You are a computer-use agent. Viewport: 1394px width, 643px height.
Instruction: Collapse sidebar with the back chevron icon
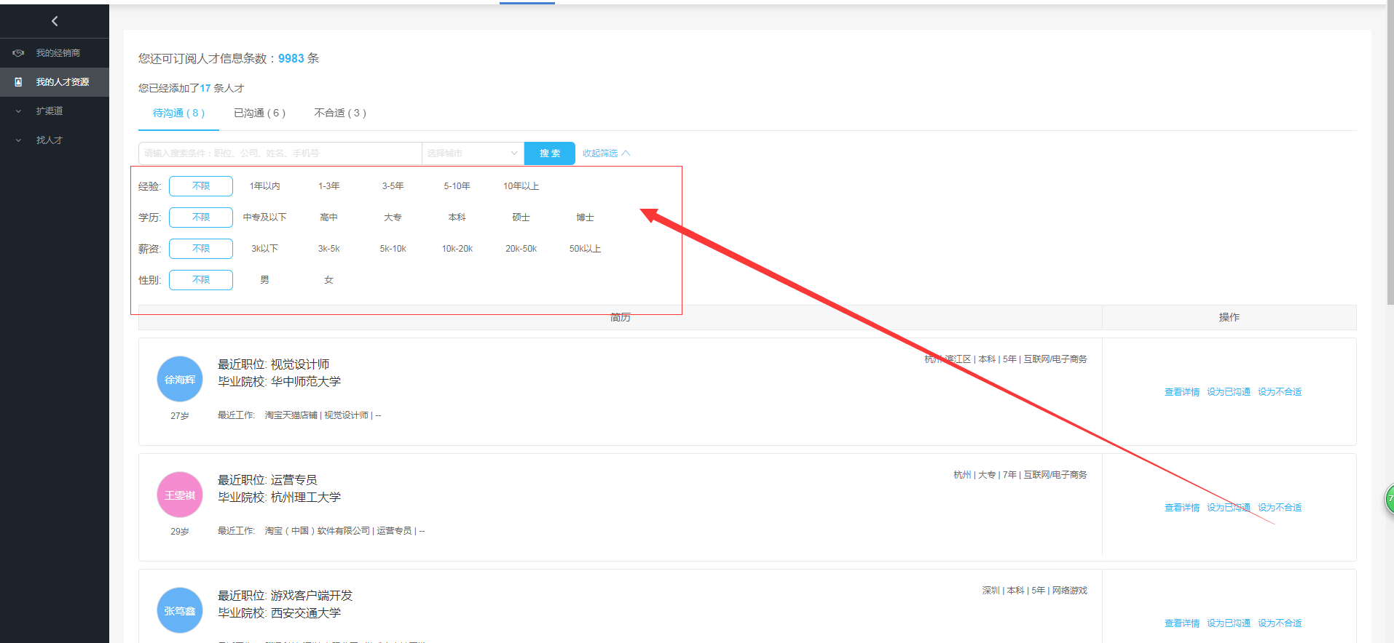[55, 21]
